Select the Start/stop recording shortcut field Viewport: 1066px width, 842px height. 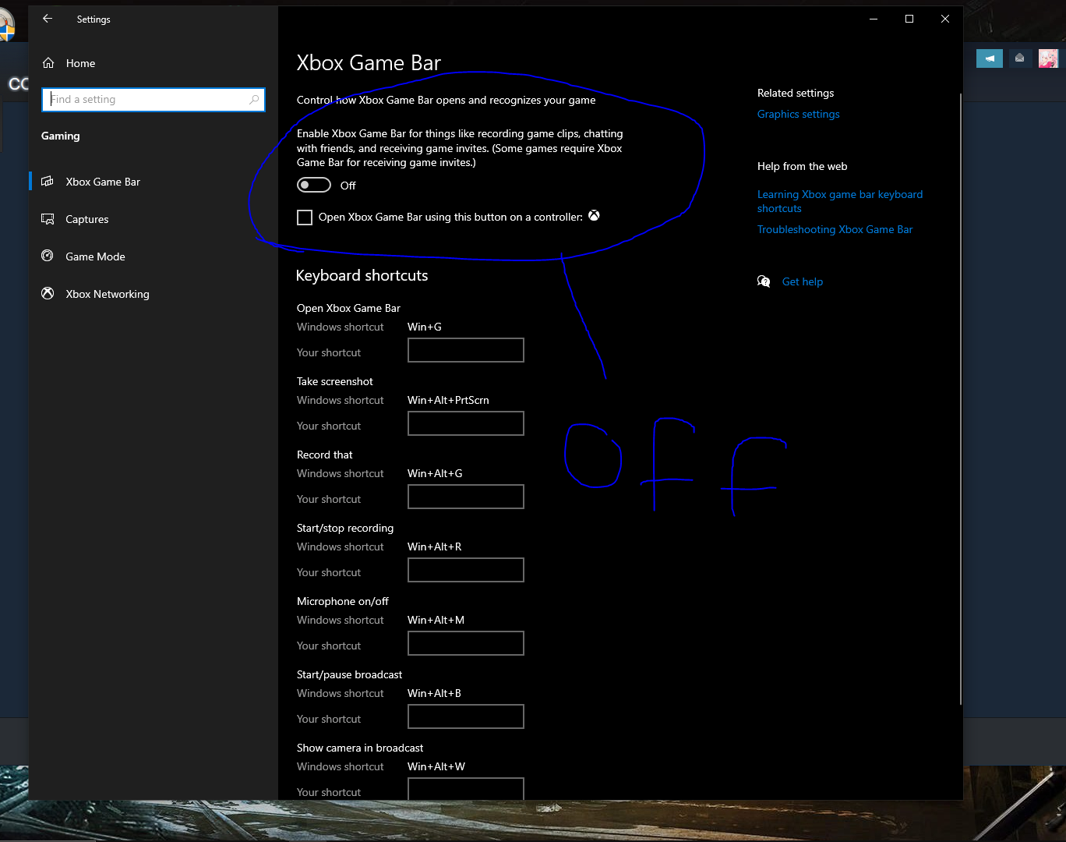(x=466, y=570)
